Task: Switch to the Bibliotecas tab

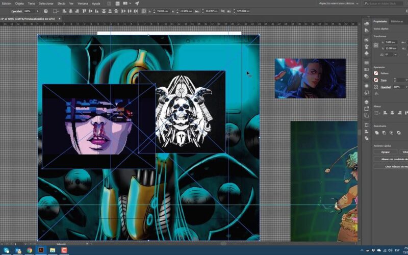Action: point(397,21)
